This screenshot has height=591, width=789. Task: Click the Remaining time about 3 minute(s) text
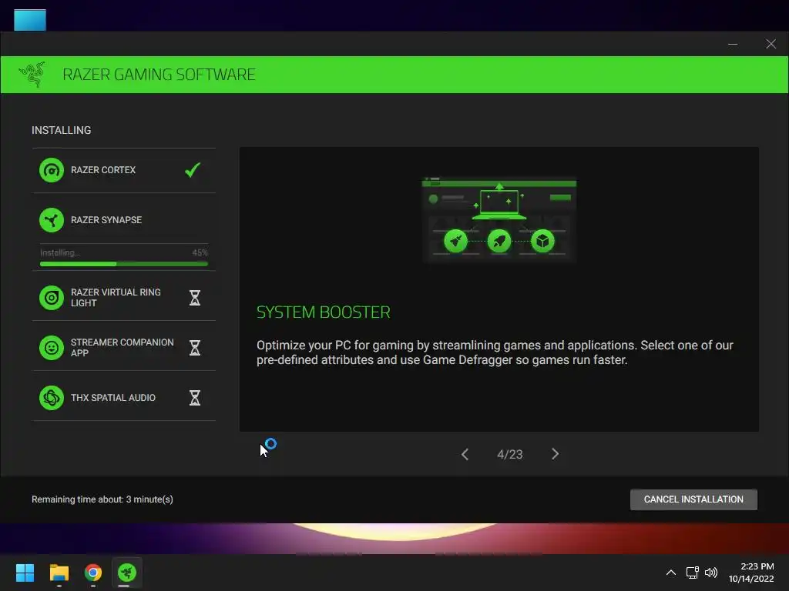pyautogui.click(x=102, y=499)
